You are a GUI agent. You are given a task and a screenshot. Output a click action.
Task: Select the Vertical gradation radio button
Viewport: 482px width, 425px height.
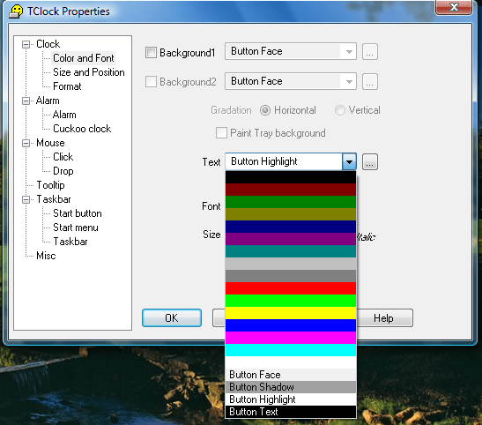(x=339, y=110)
